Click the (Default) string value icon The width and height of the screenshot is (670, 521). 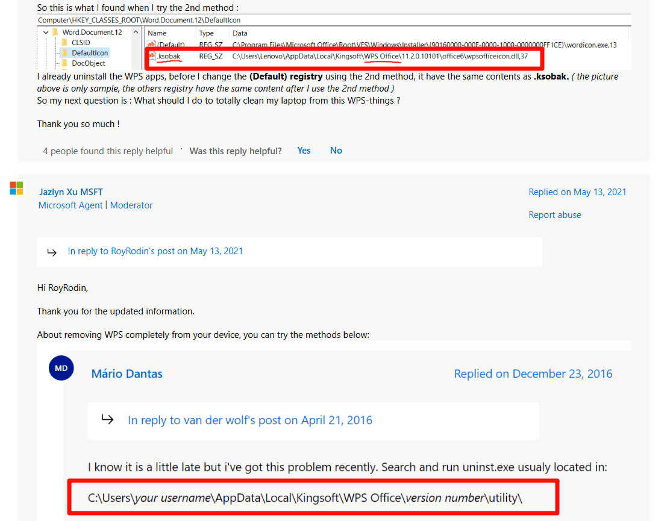point(152,45)
